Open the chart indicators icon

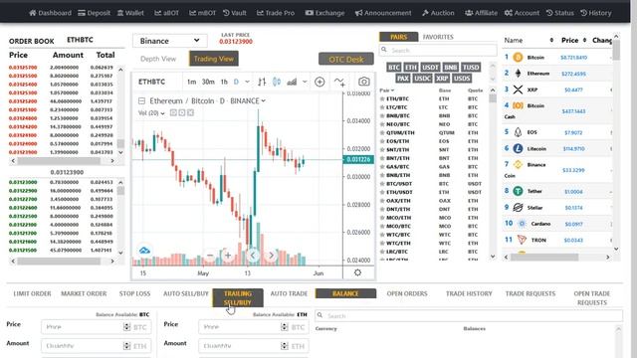(x=339, y=82)
